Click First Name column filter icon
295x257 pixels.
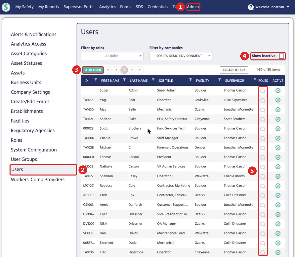coord(124,80)
